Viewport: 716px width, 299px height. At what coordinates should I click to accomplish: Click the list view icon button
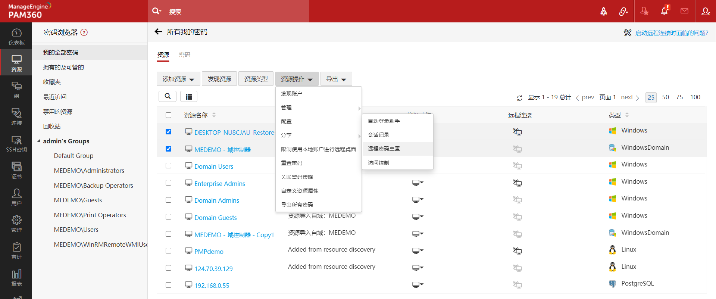[189, 96]
